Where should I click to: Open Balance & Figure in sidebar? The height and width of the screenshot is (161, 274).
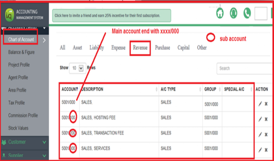click(21, 52)
